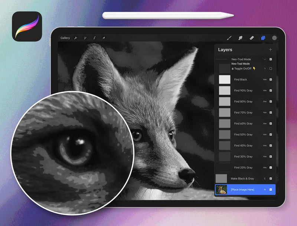The height and width of the screenshot is (226, 297).
Task: Select the Find 30% Gray layer name
Action: (243, 156)
